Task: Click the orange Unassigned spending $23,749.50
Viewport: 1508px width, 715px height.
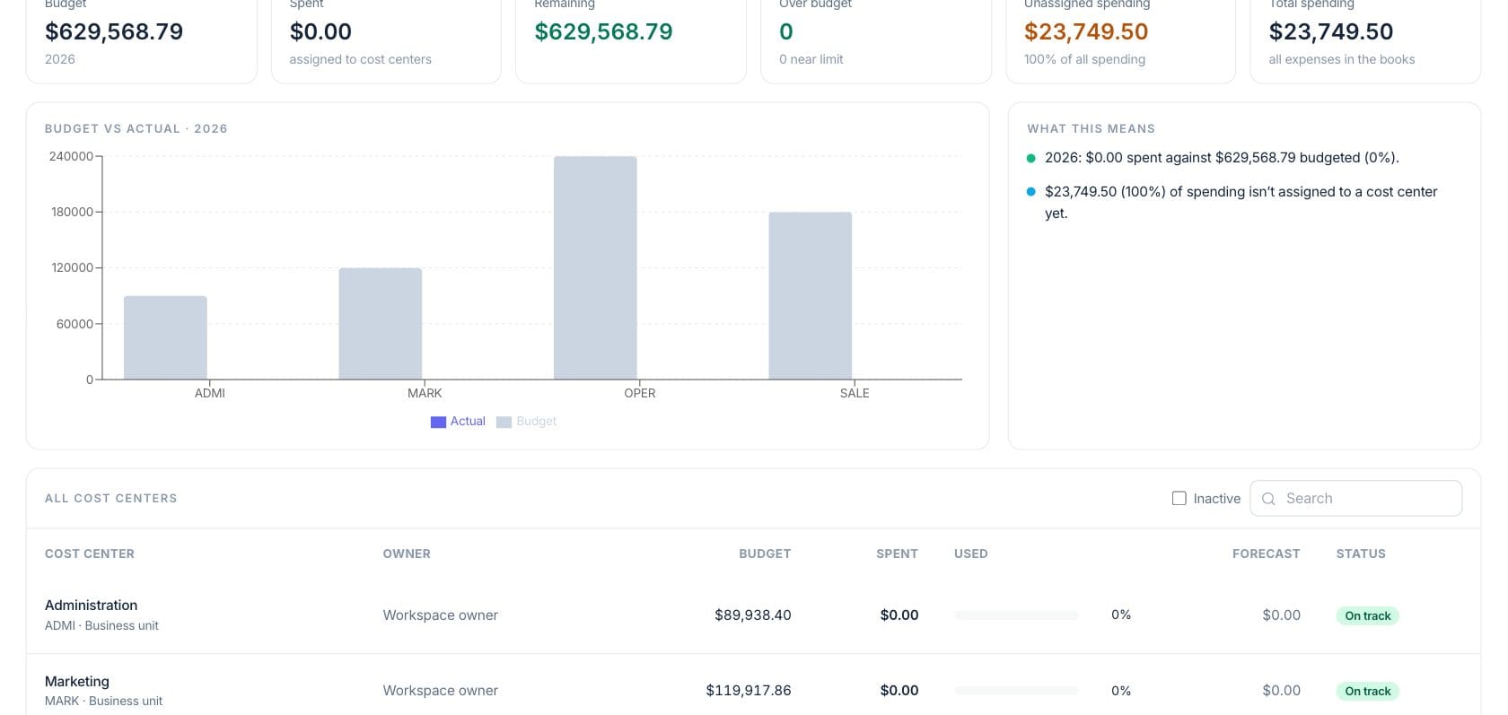Action: [x=1086, y=31]
